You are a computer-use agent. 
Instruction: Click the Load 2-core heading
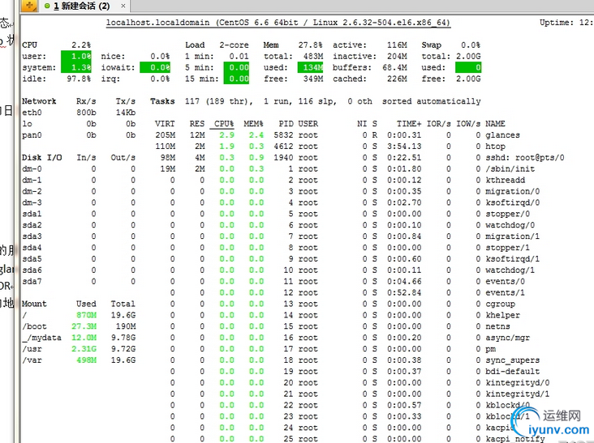[x=217, y=45]
